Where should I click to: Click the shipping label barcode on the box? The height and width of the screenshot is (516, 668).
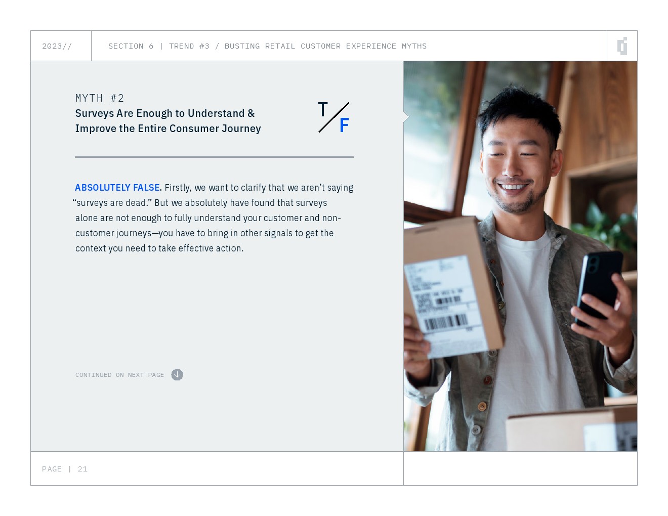[x=445, y=322]
